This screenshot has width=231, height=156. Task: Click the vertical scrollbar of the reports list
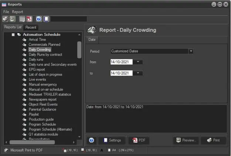[x=79, y=50]
